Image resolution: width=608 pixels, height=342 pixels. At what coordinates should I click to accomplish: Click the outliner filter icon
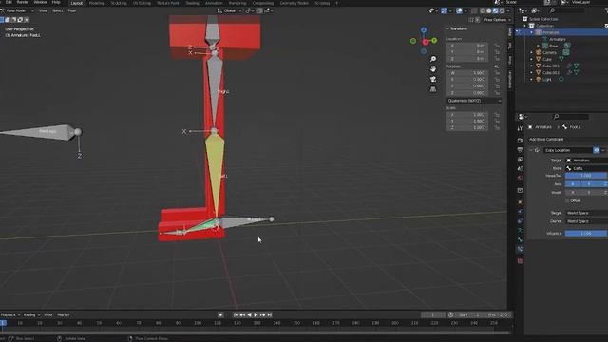607,10
